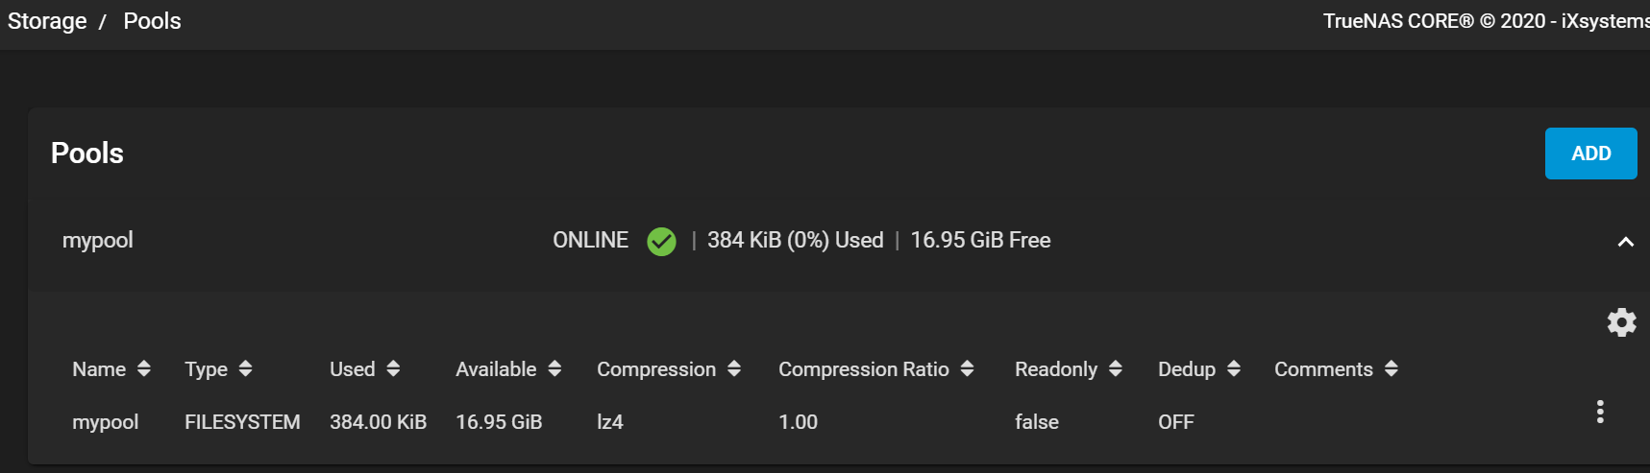Click the 16.95 GiB Free text
The image size is (1650, 473).
[980, 240]
